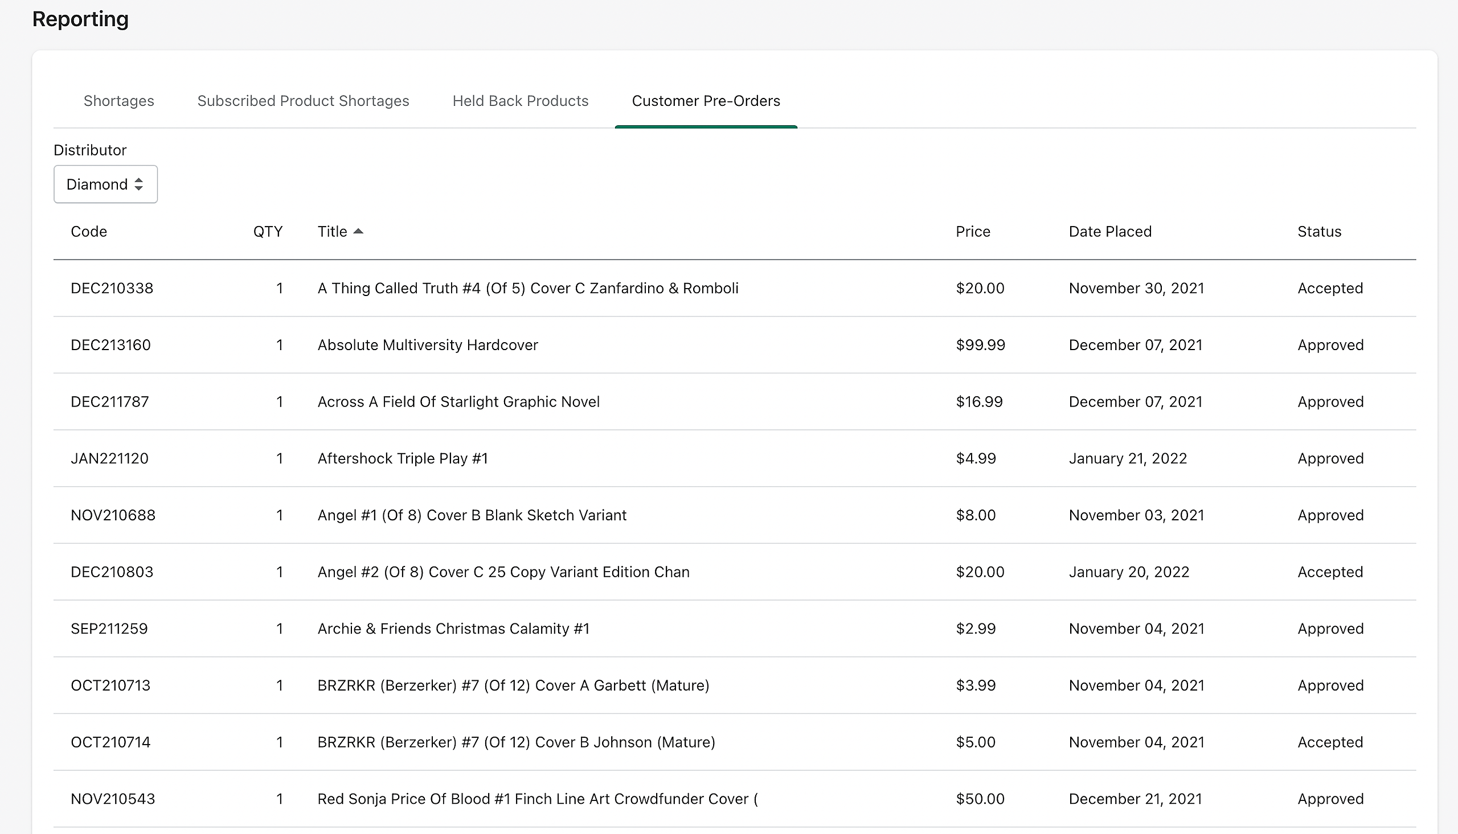Screen dimensions: 1458x834
Task: Open the Diamond distributor dropdown
Action: [x=105, y=184]
